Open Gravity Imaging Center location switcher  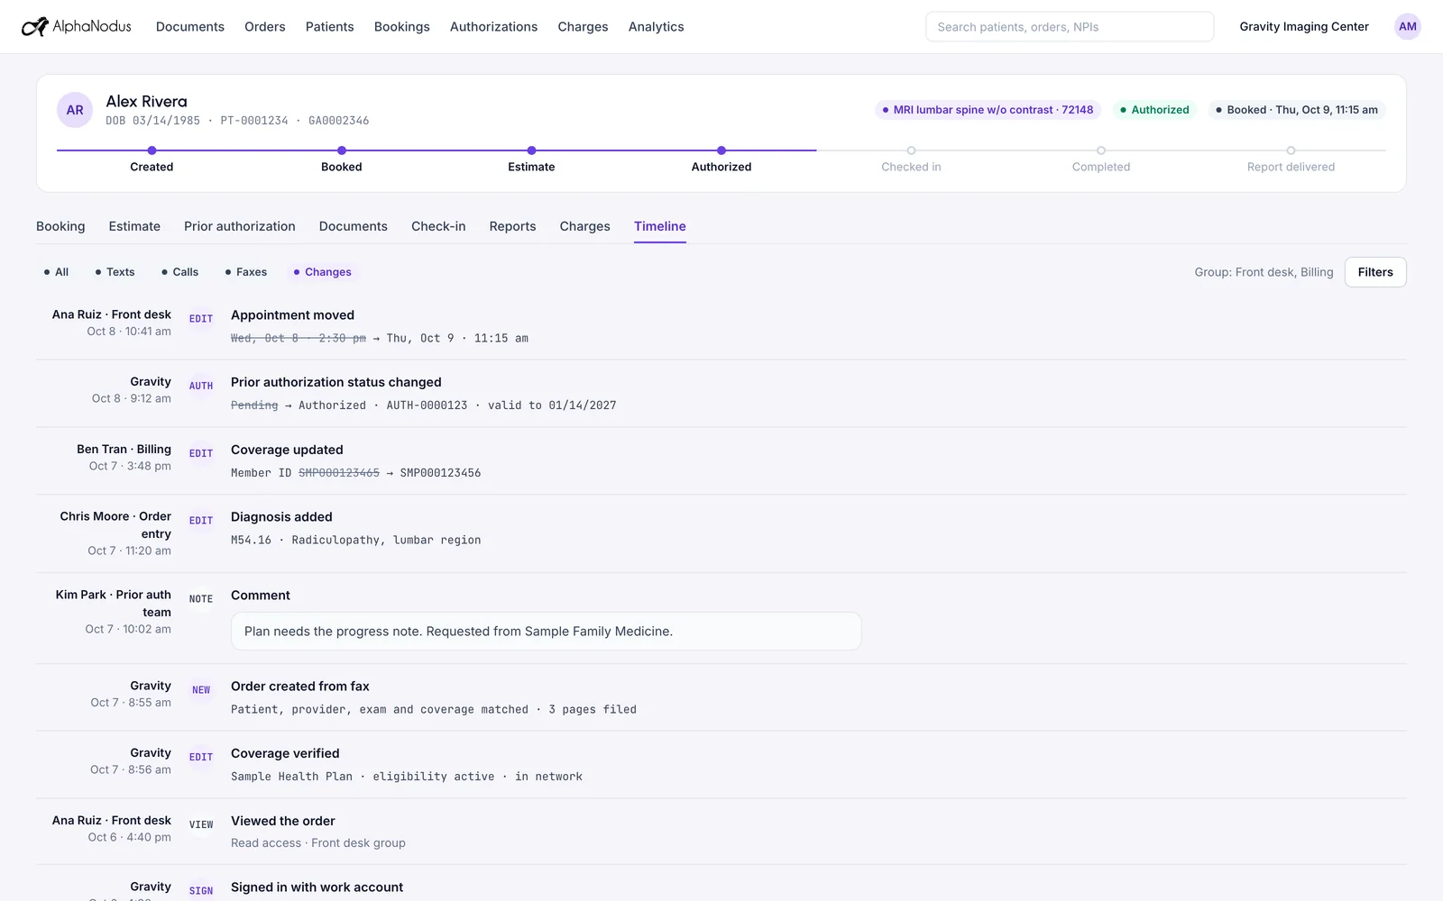(1304, 26)
